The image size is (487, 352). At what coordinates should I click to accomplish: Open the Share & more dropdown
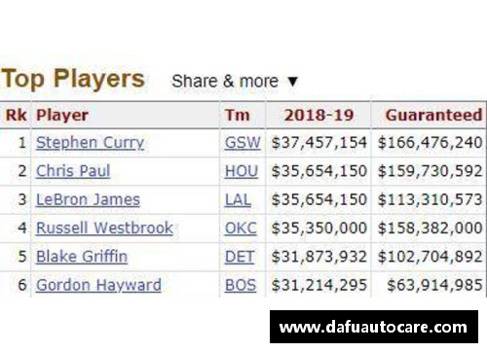click(235, 81)
